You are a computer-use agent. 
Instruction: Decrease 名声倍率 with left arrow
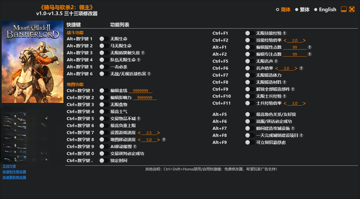(276, 68)
